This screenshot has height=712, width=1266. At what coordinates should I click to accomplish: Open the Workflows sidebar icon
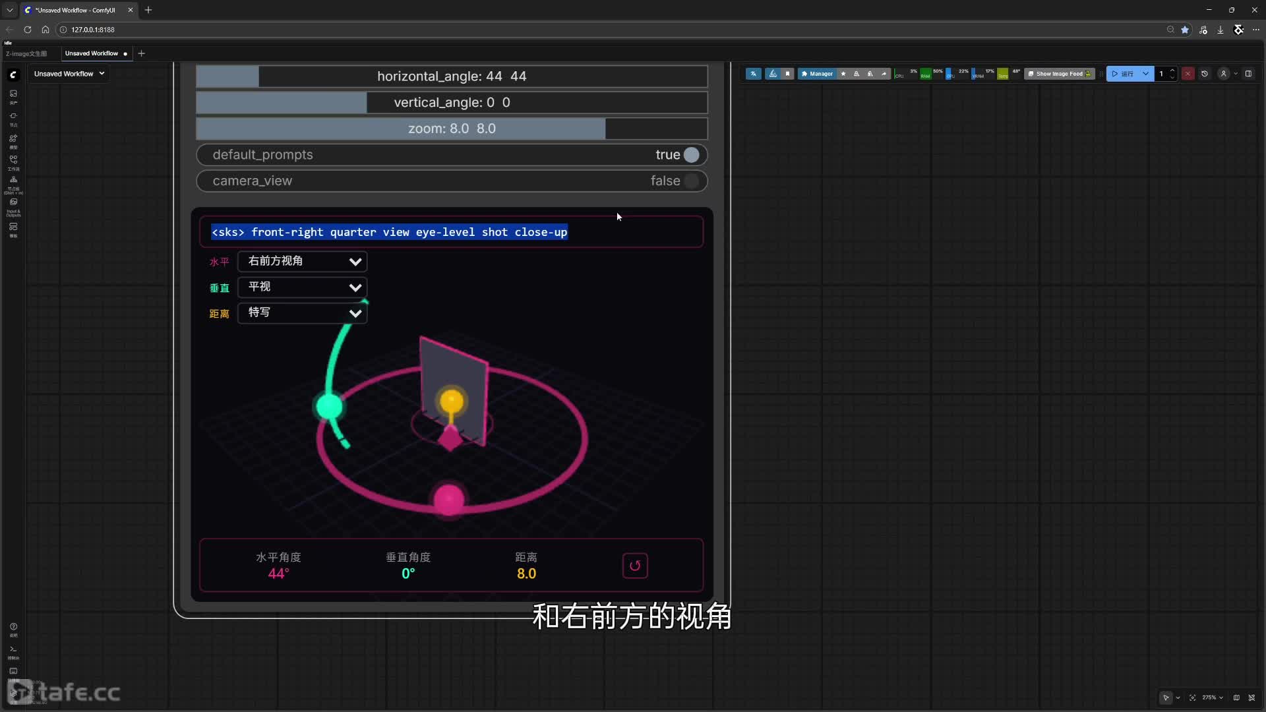tap(13, 162)
